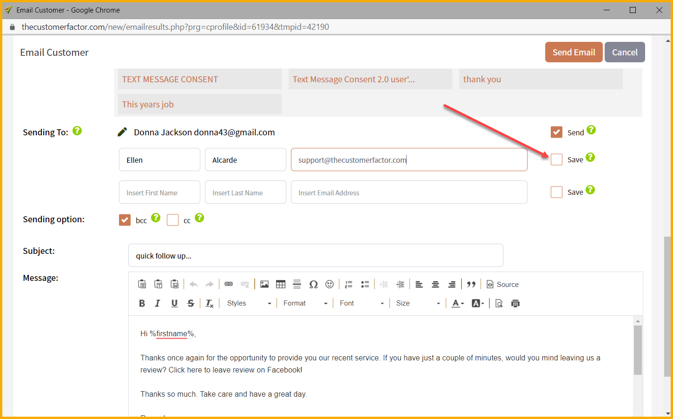The width and height of the screenshot is (673, 419).
Task: Insert a link with the Link icon
Action: [229, 284]
